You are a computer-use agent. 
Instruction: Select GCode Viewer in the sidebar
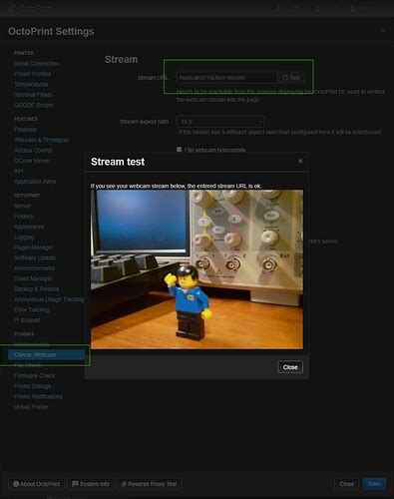(x=32, y=161)
